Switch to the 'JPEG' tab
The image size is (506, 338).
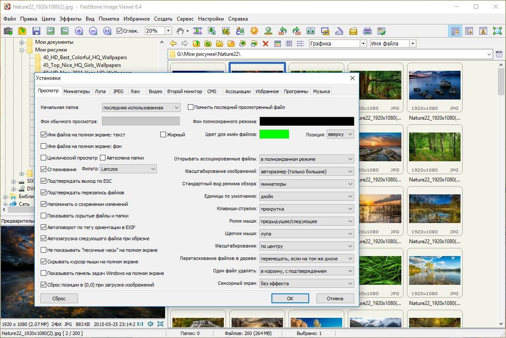point(118,91)
